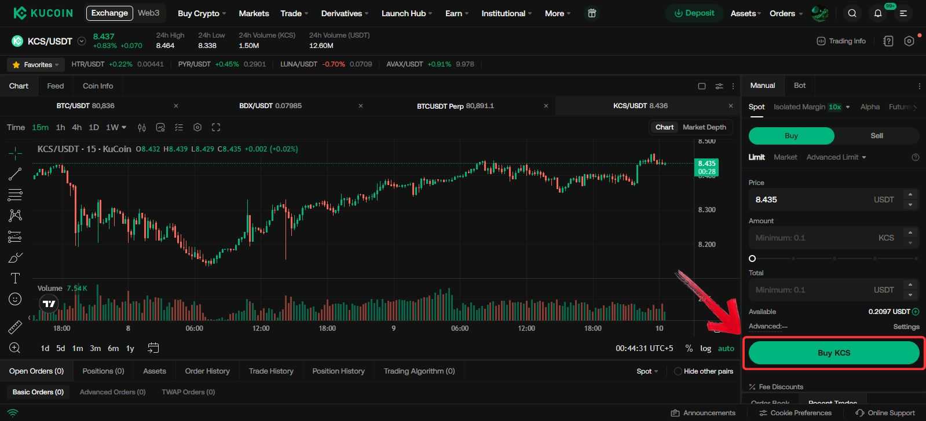Viewport: 926px width, 421px height.
Task: Select the ruler measure tool
Action: pos(15,327)
